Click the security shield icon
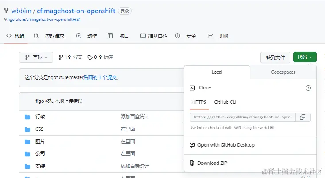The width and height of the screenshot is (325, 178). click(x=178, y=36)
